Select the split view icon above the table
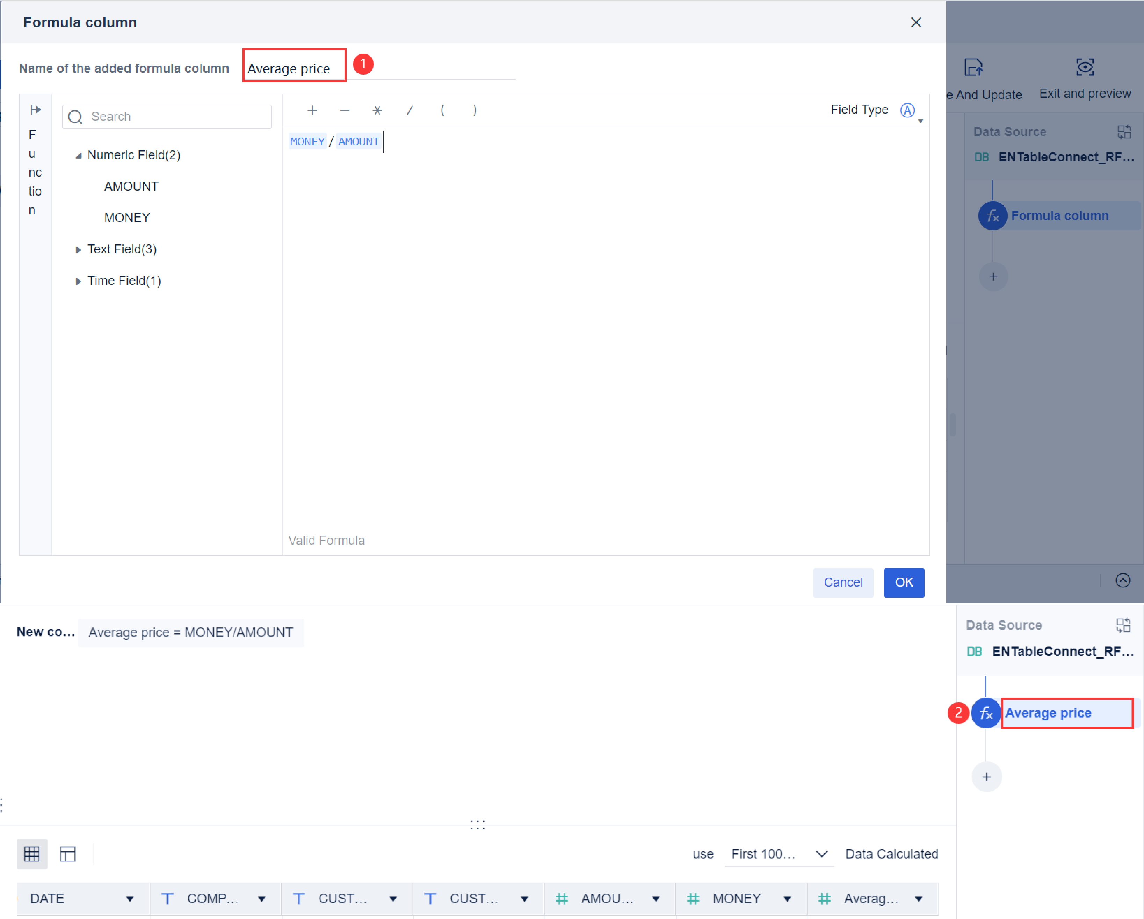 (x=68, y=854)
